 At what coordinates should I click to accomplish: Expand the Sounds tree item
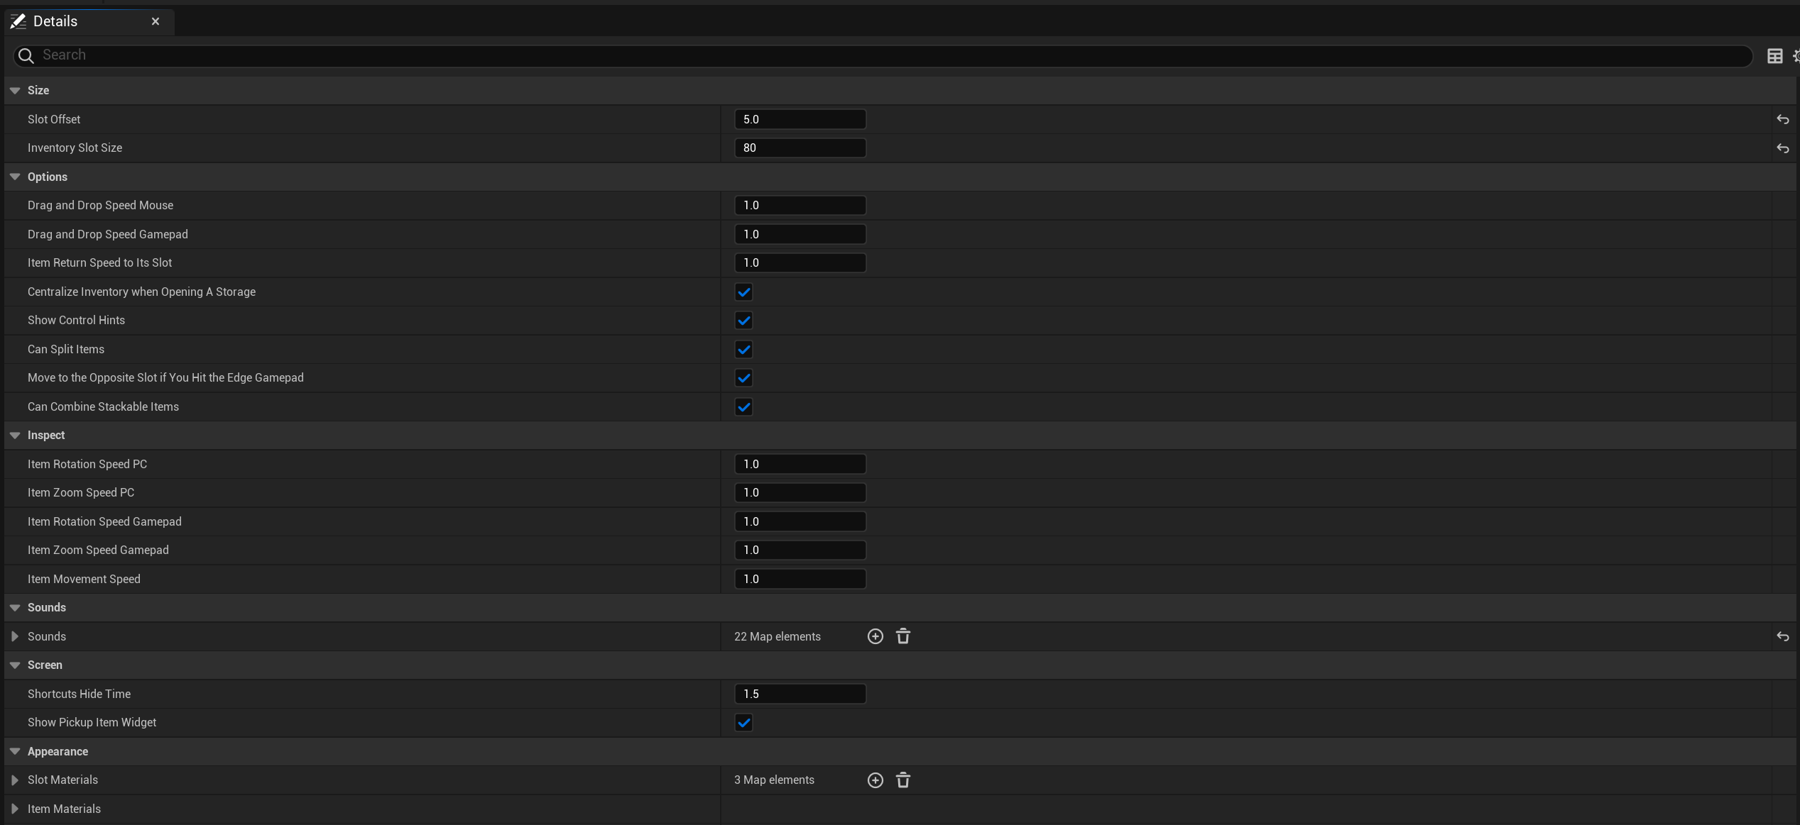click(x=13, y=636)
